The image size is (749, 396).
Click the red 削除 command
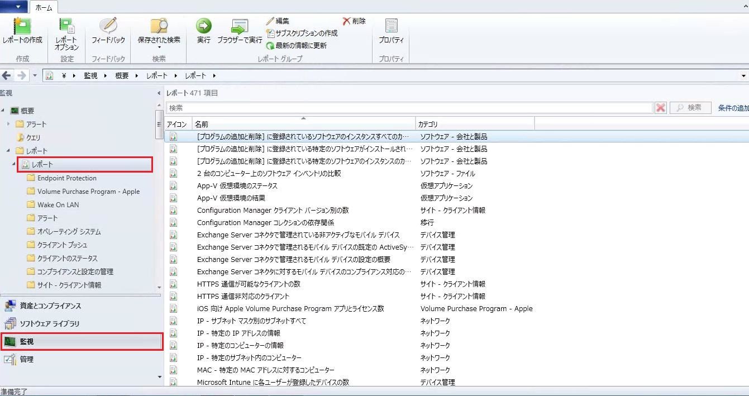pyautogui.click(x=354, y=21)
